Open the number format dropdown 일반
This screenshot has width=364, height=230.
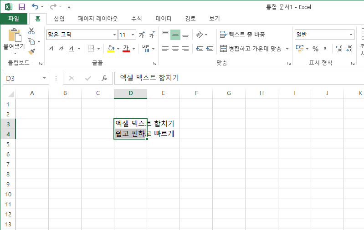point(351,35)
